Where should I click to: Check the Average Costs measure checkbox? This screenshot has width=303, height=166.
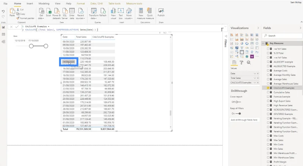tap(268, 70)
